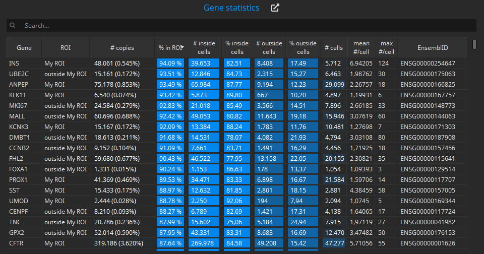Open the Gene statistics title link
The width and height of the screenshot is (484, 254).
231,8
